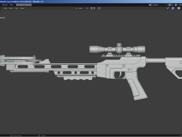Open the viewport Select menu
Image resolution: width=182 pixels, height=137 pixels.
coord(11,8)
